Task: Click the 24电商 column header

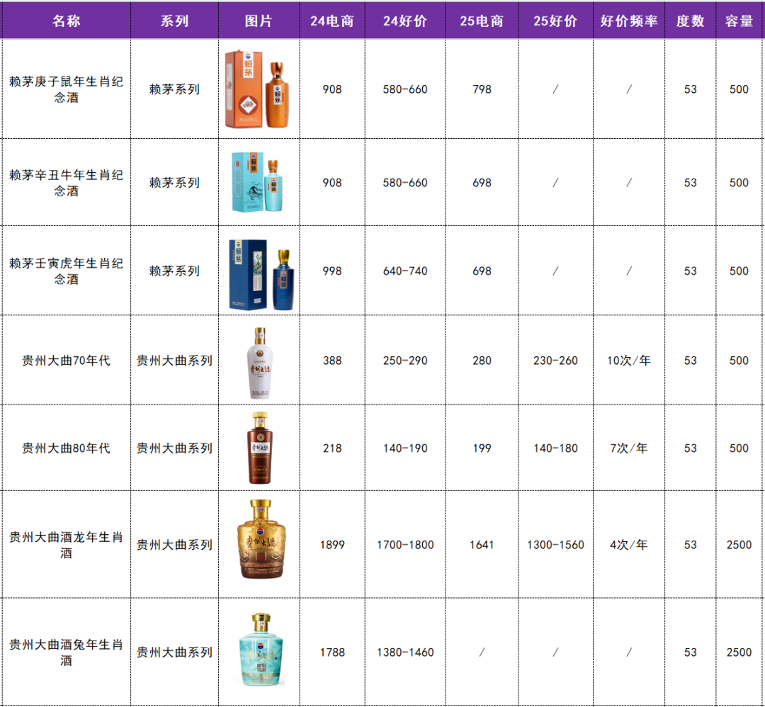Action: tap(331, 21)
